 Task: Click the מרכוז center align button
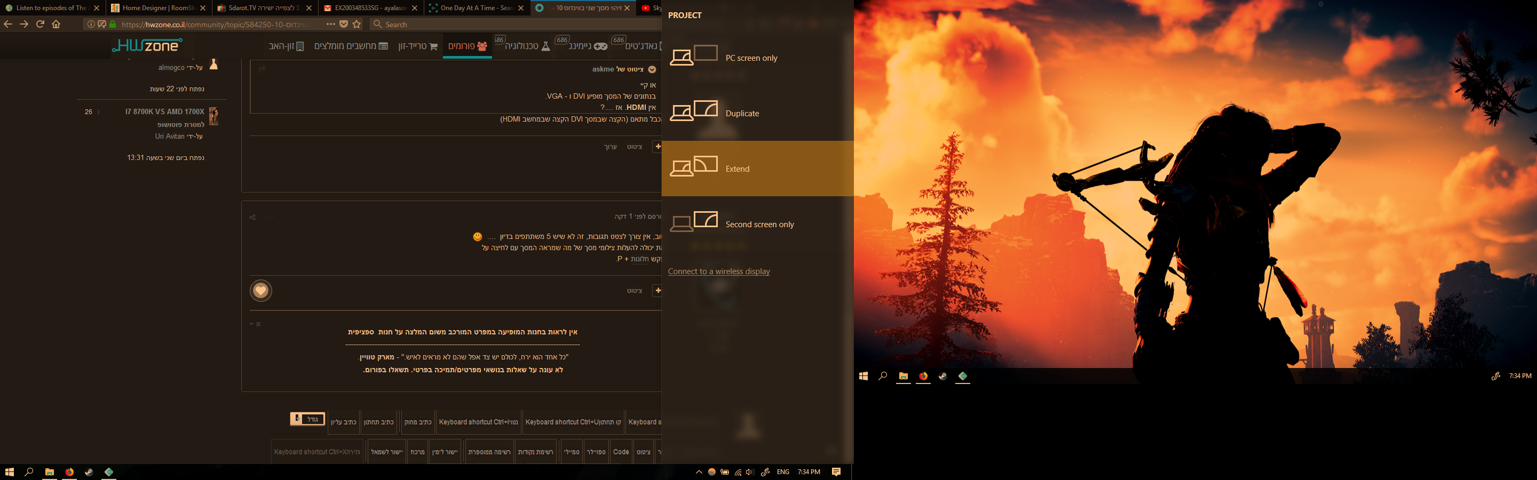(418, 452)
